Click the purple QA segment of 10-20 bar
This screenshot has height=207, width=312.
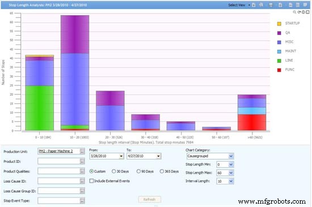click(75, 34)
